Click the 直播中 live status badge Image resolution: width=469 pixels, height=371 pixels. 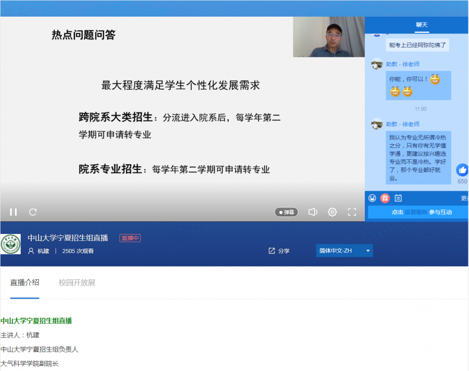pyautogui.click(x=130, y=238)
